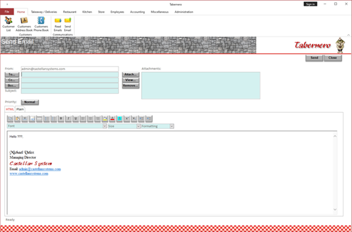Click the Bcc... button

point(12,86)
